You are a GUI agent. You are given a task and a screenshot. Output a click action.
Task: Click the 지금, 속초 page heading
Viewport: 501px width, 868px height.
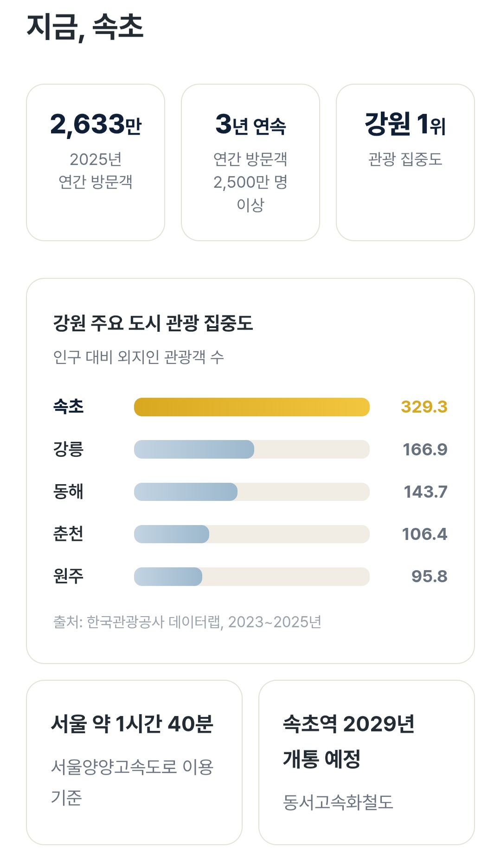click(x=85, y=27)
